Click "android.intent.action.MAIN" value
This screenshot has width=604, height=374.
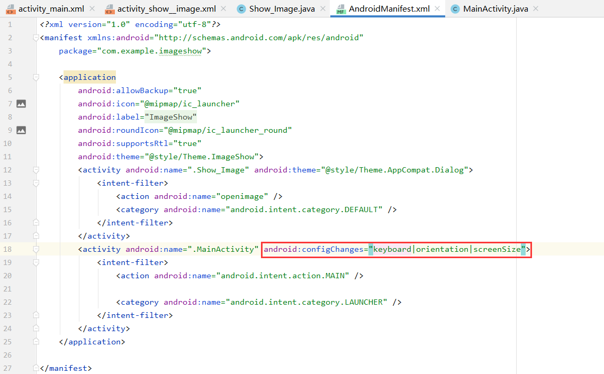click(x=282, y=276)
